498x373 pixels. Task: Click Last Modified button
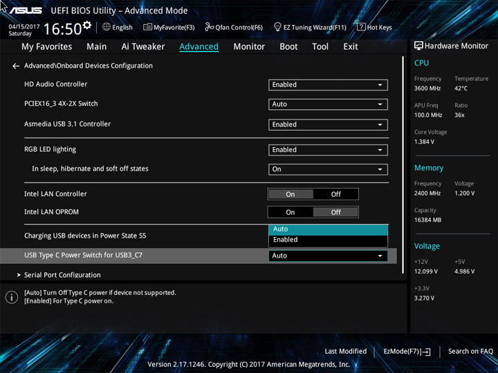pyautogui.click(x=346, y=352)
